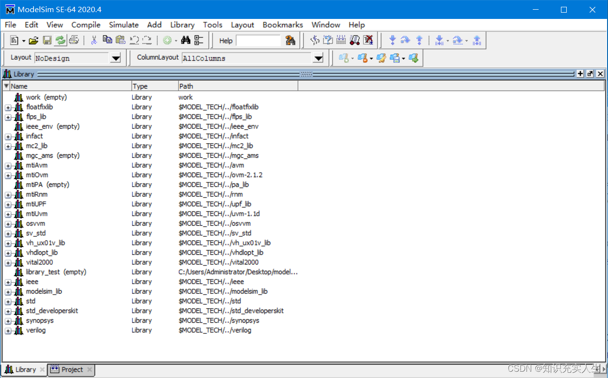Expand the osvvm library node
The image size is (608, 378).
(x=8, y=224)
